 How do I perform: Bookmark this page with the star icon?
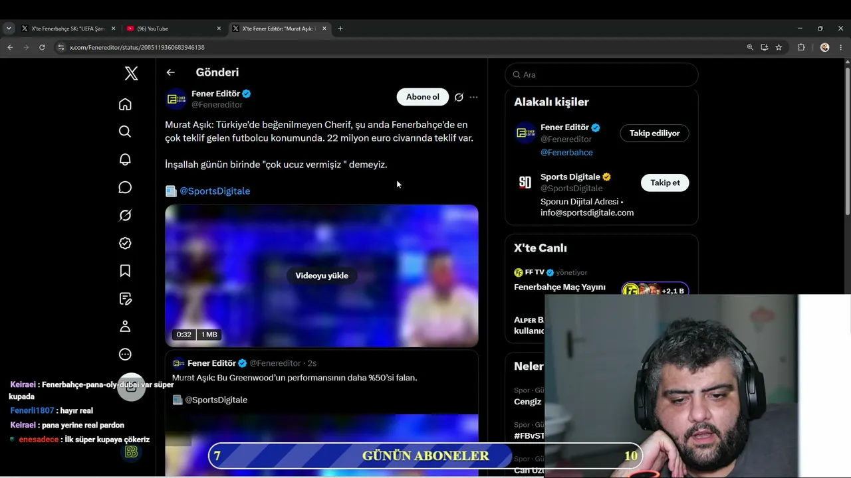[x=779, y=47]
